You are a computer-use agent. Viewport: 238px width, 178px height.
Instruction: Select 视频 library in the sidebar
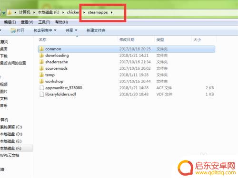(4, 84)
